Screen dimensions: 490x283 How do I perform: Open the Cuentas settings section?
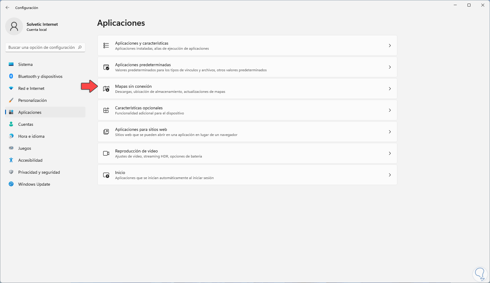coord(26,124)
